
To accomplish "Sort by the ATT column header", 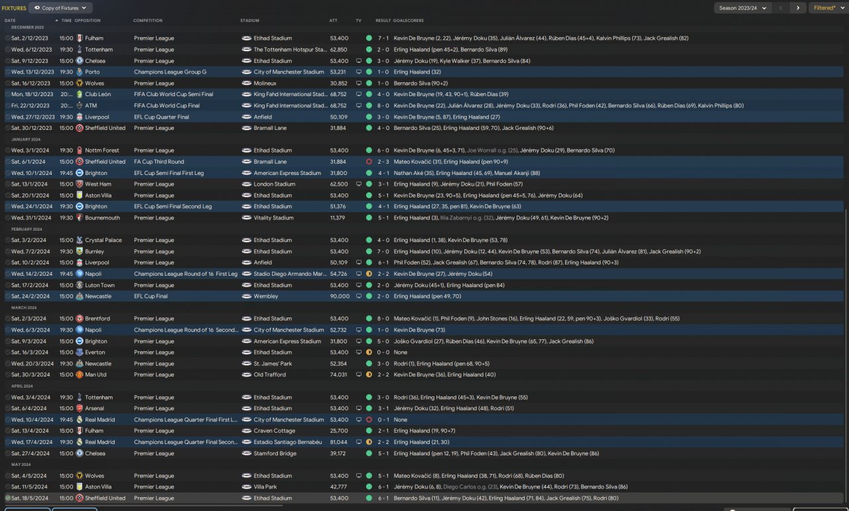I will pyautogui.click(x=334, y=21).
